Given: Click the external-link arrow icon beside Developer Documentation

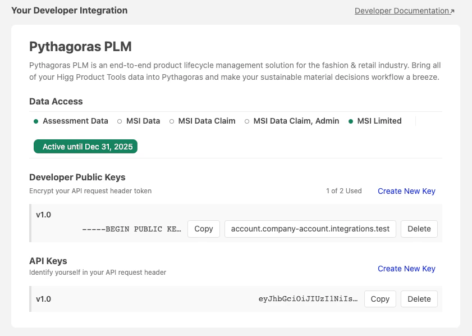Looking at the screenshot, I should point(452,9).
